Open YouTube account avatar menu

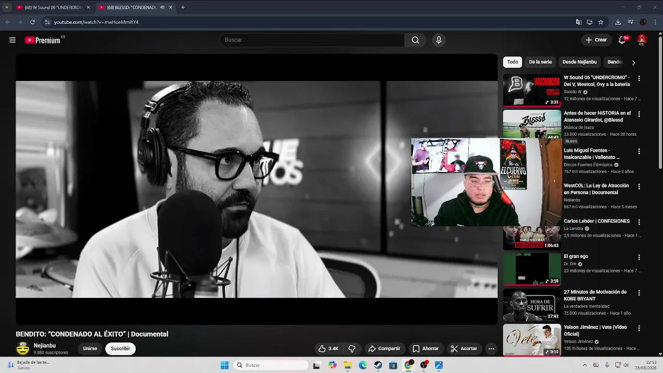point(642,40)
